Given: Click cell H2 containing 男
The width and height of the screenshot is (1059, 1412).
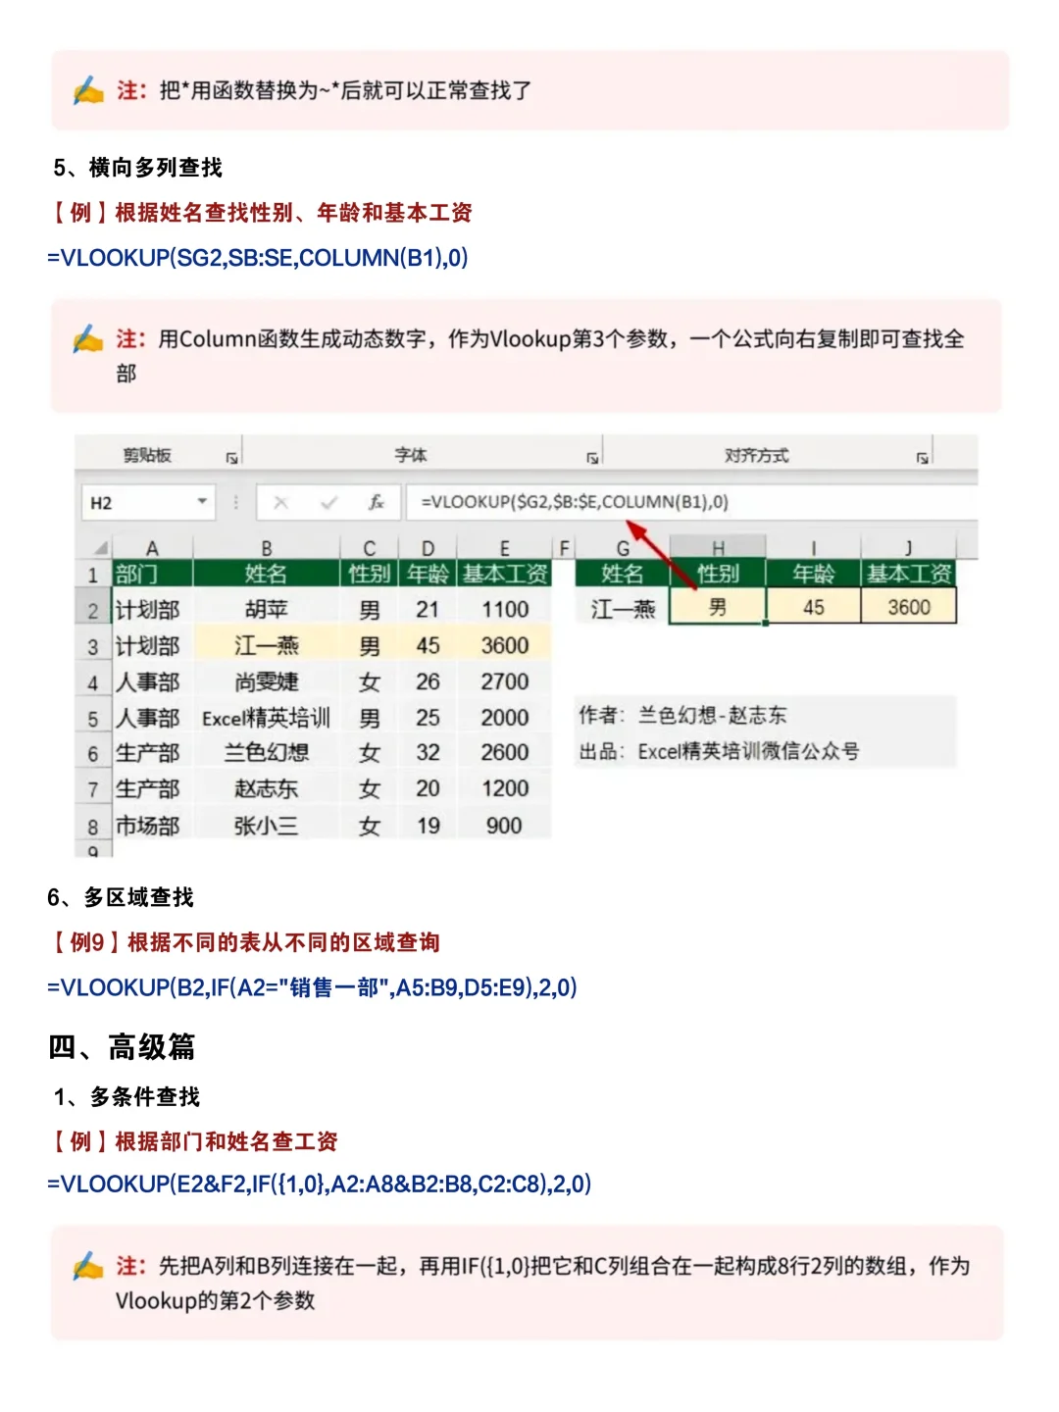Looking at the screenshot, I should pyautogui.click(x=719, y=606).
